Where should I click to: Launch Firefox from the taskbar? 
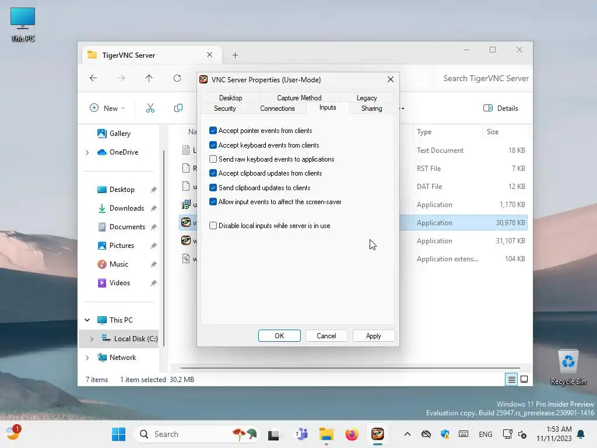coord(352,434)
